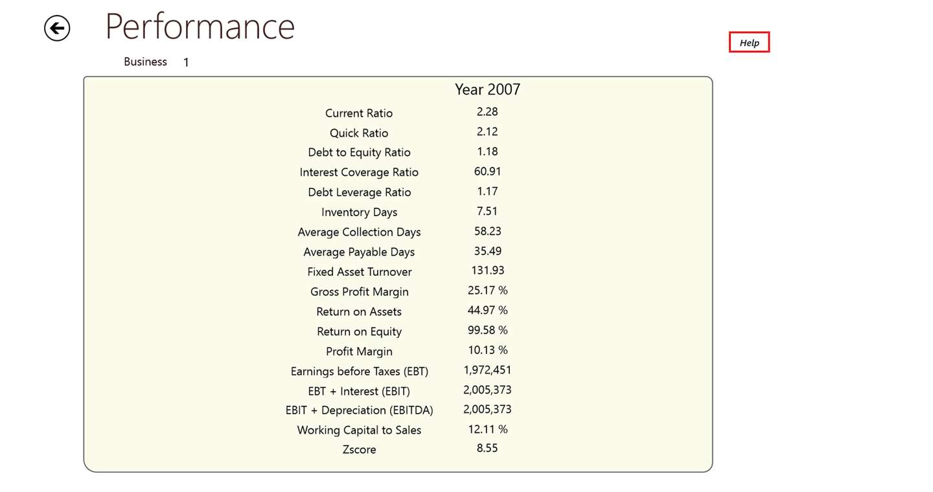The width and height of the screenshot is (933, 492).
Task: Click the Gross Profit Margin label
Action: 359,292
